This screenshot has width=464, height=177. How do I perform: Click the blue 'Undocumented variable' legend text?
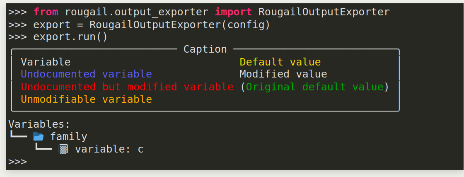[86, 74]
